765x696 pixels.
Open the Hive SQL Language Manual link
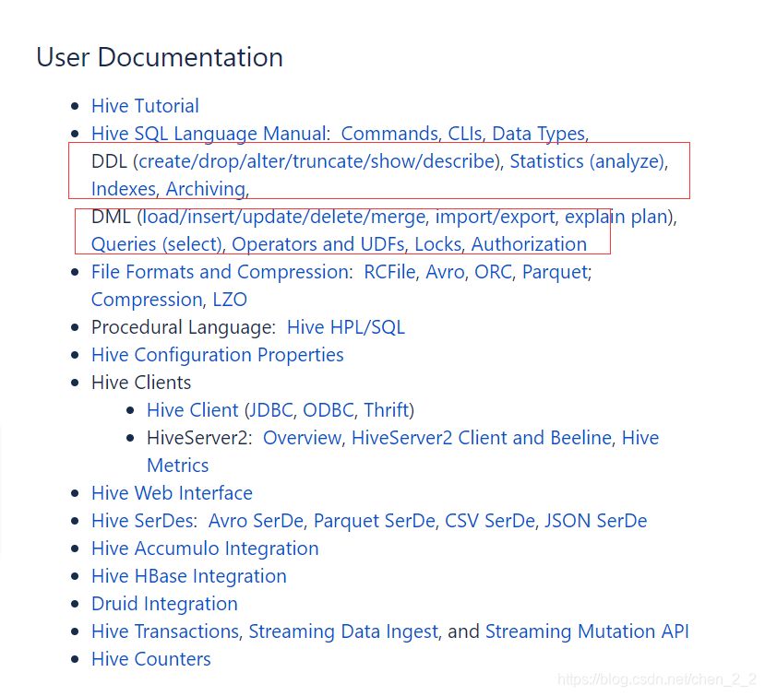(210, 134)
